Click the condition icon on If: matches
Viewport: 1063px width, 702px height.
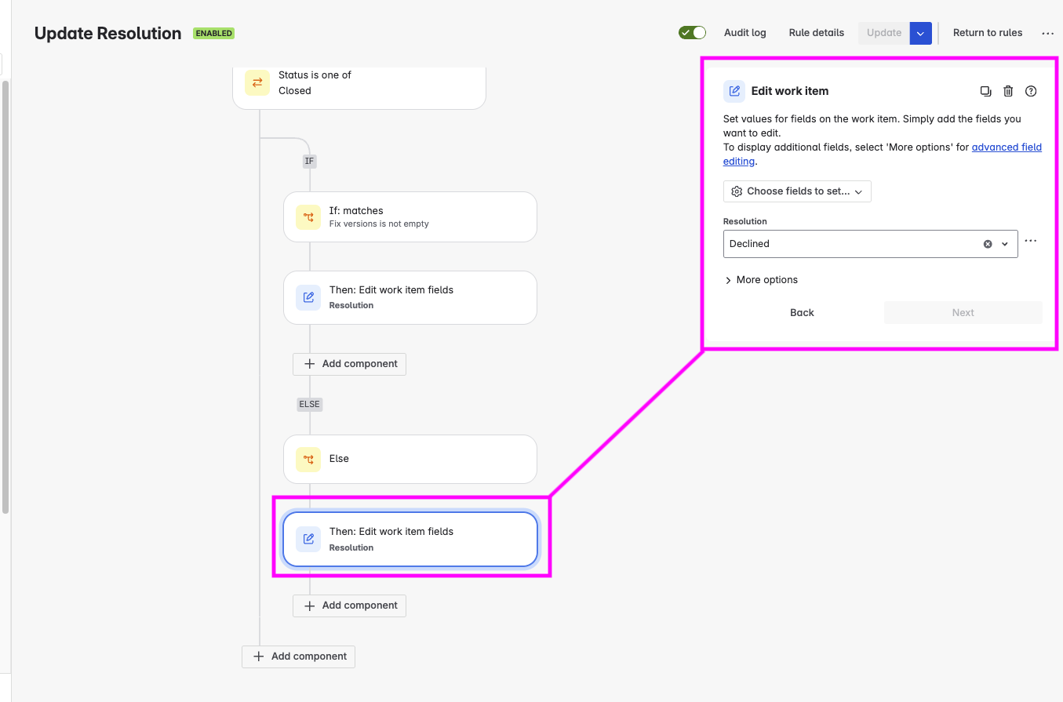click(x=308, y=217)
